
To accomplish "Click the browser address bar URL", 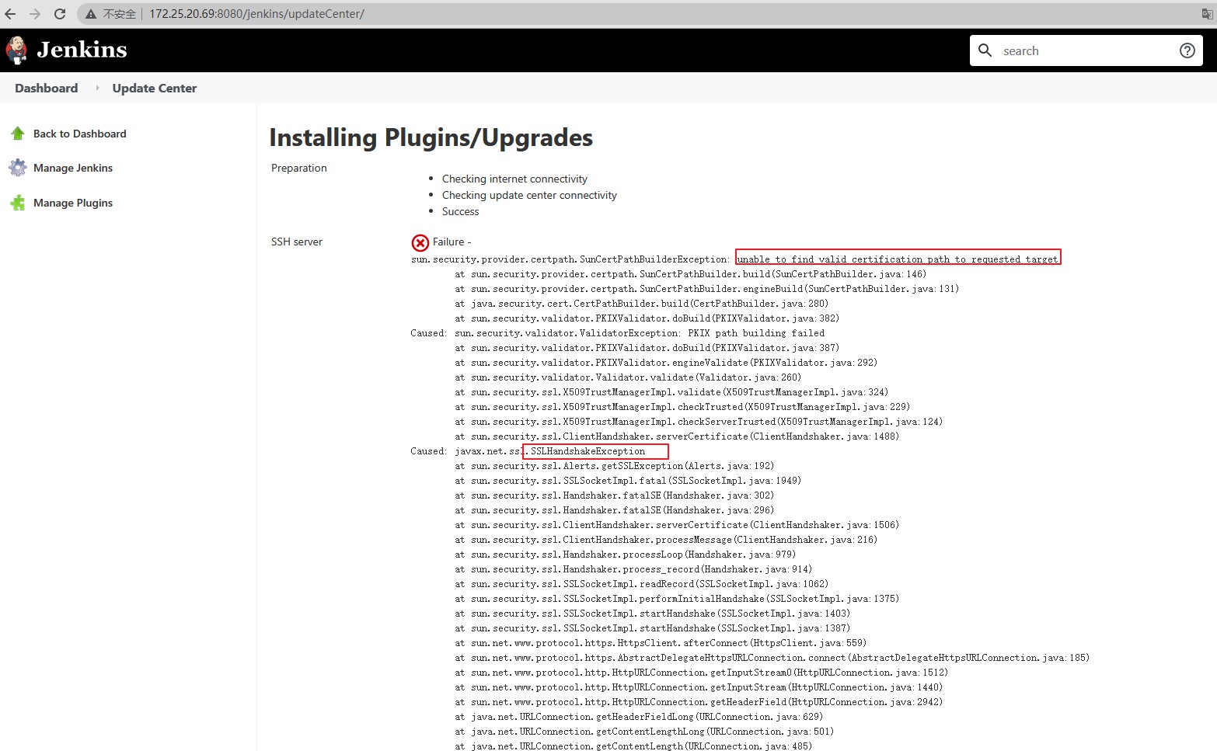I will (256, 14).
